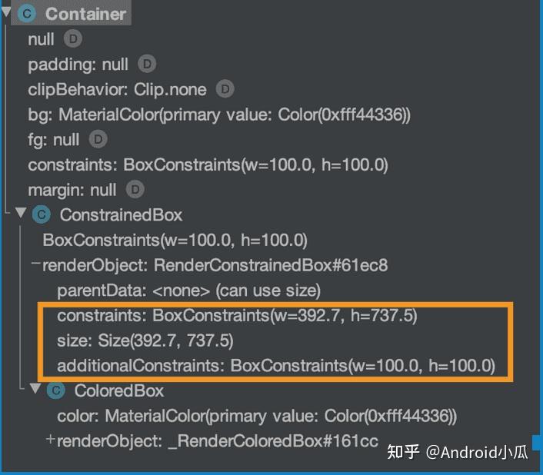
Task: Select the ConstrainedBox label
Action: pos(122,215)
